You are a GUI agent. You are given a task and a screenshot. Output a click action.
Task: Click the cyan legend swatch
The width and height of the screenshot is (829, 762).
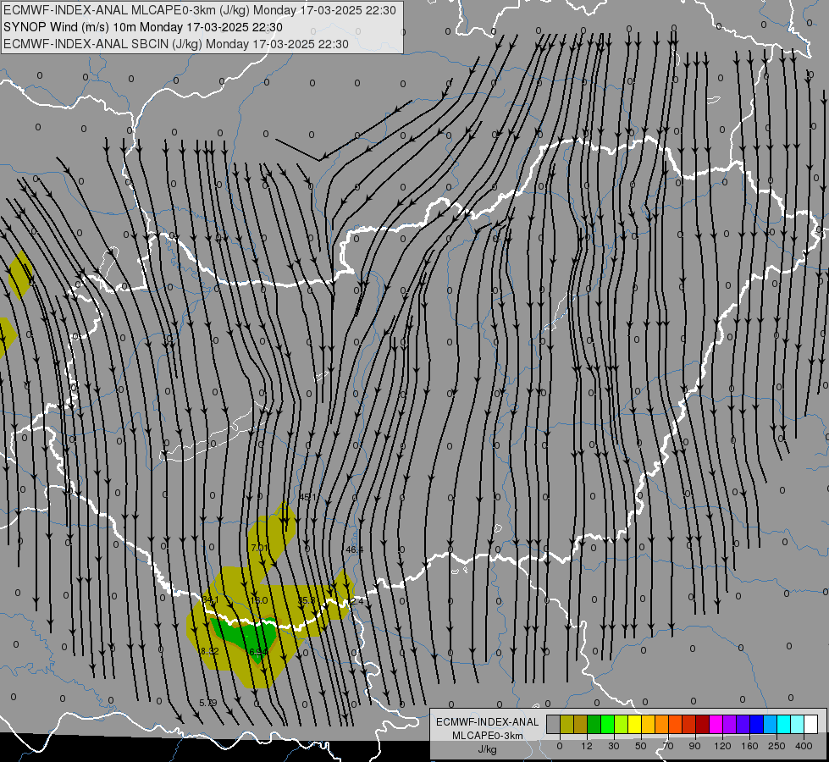tap(785, 725)
